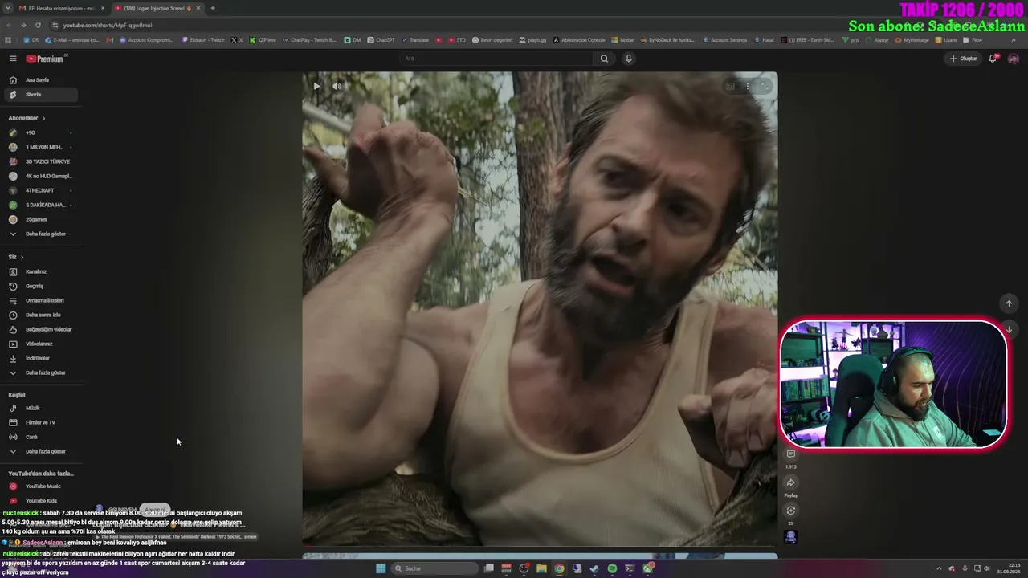Toggle the Shorts volume speaker

coord(337,86)
